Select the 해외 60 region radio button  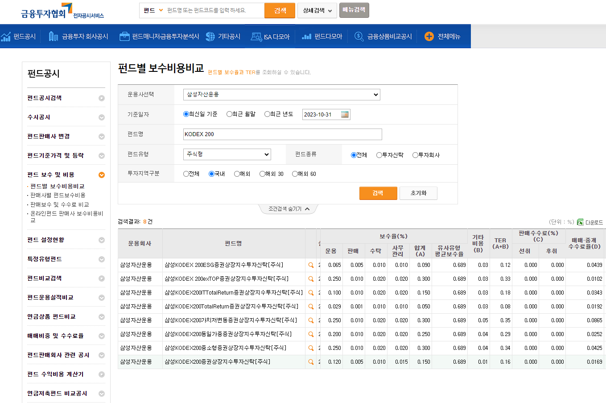[x=295, y=174]
